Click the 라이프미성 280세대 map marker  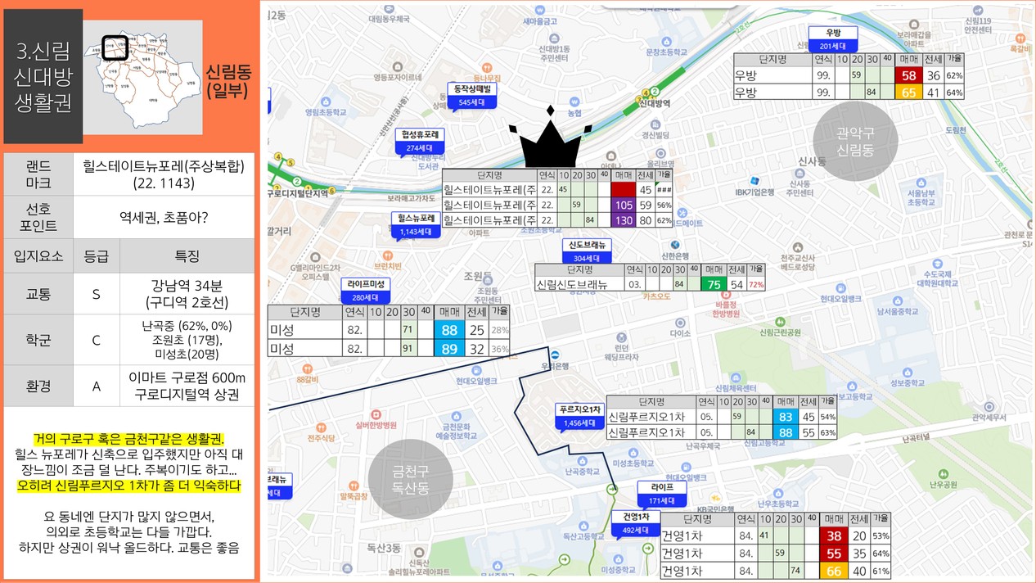(x=366, y=291)
